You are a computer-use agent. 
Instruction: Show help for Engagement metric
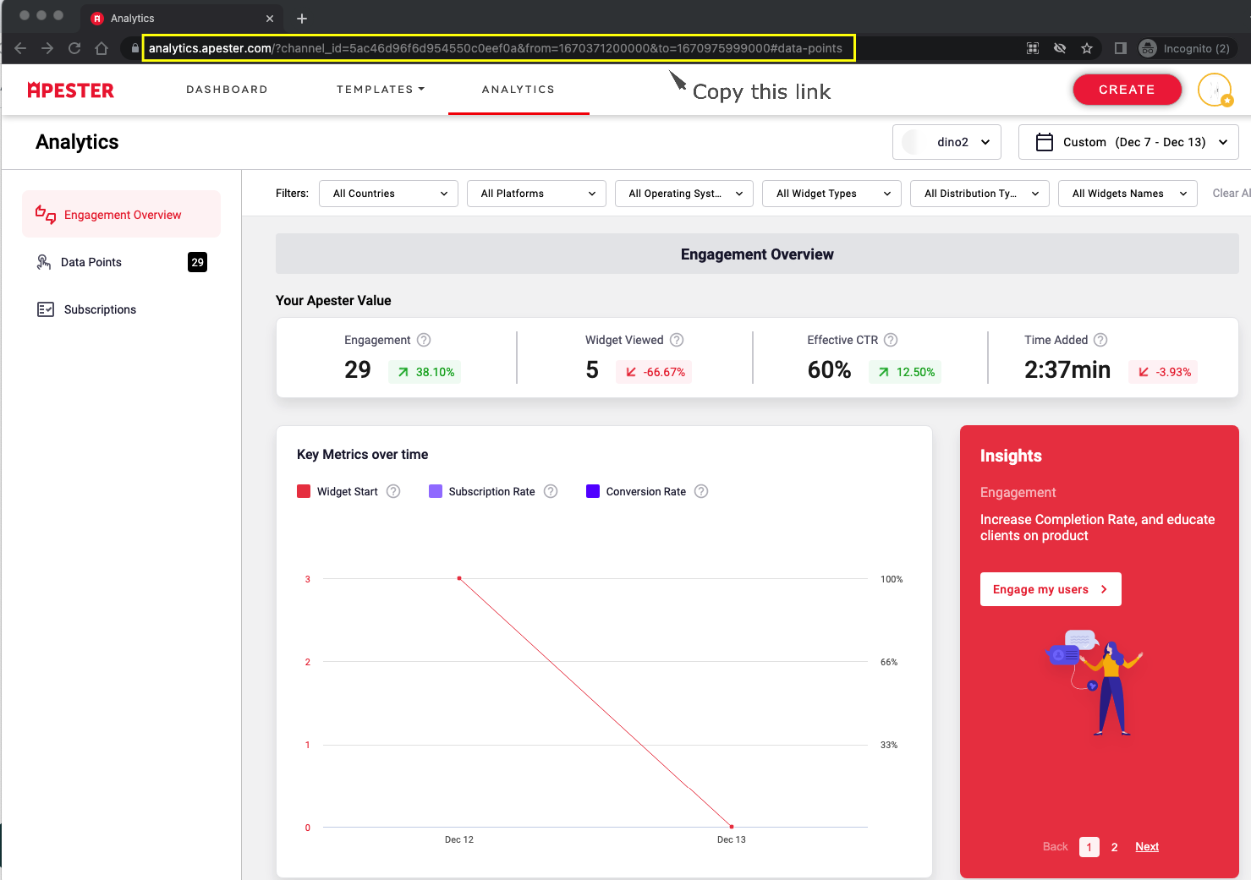(424, 340)
